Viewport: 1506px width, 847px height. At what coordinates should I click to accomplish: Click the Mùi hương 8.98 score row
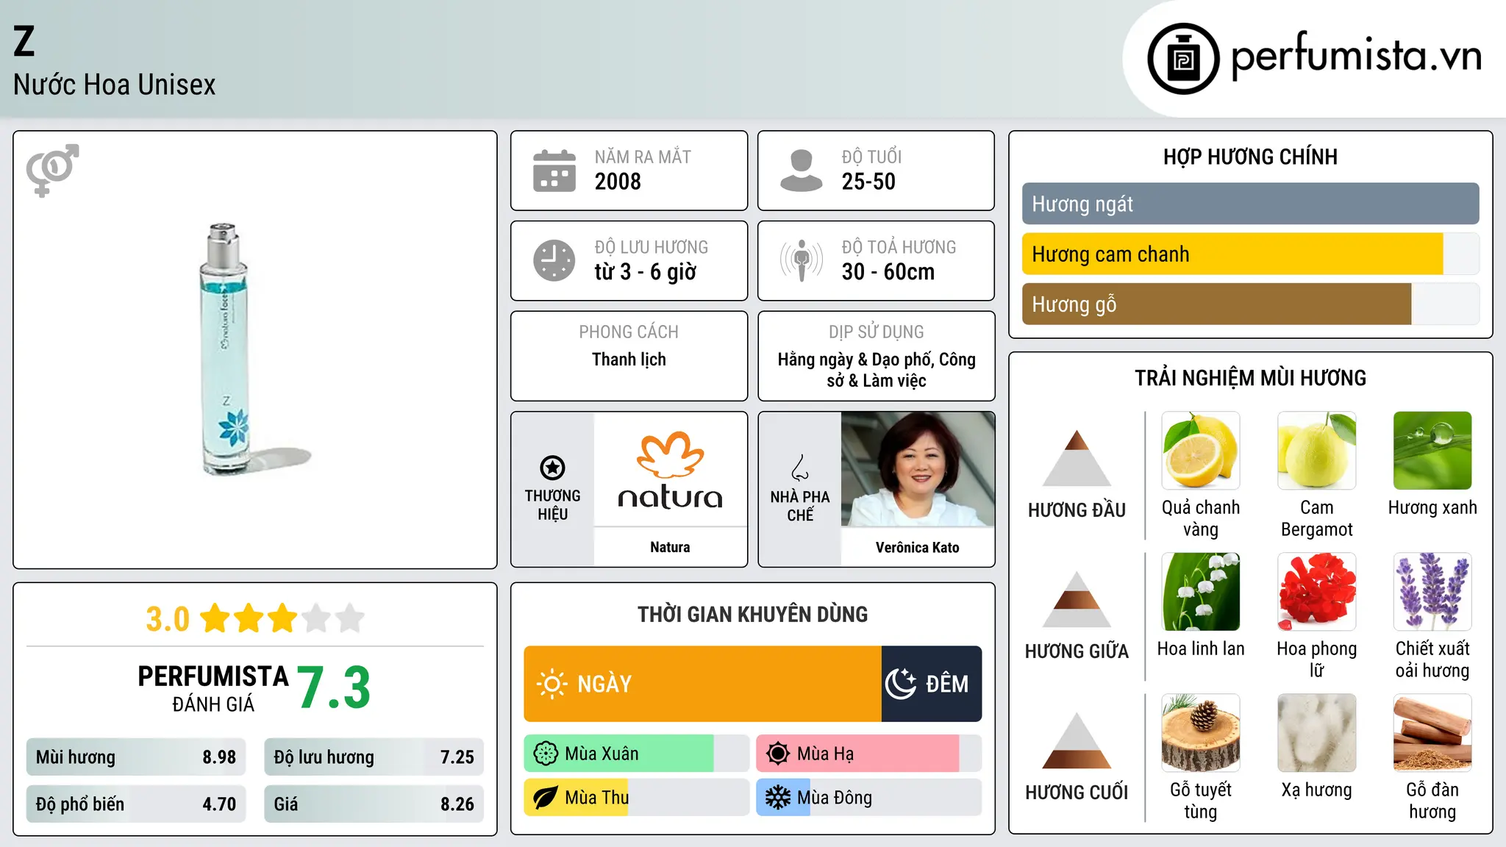coord(136,757)
